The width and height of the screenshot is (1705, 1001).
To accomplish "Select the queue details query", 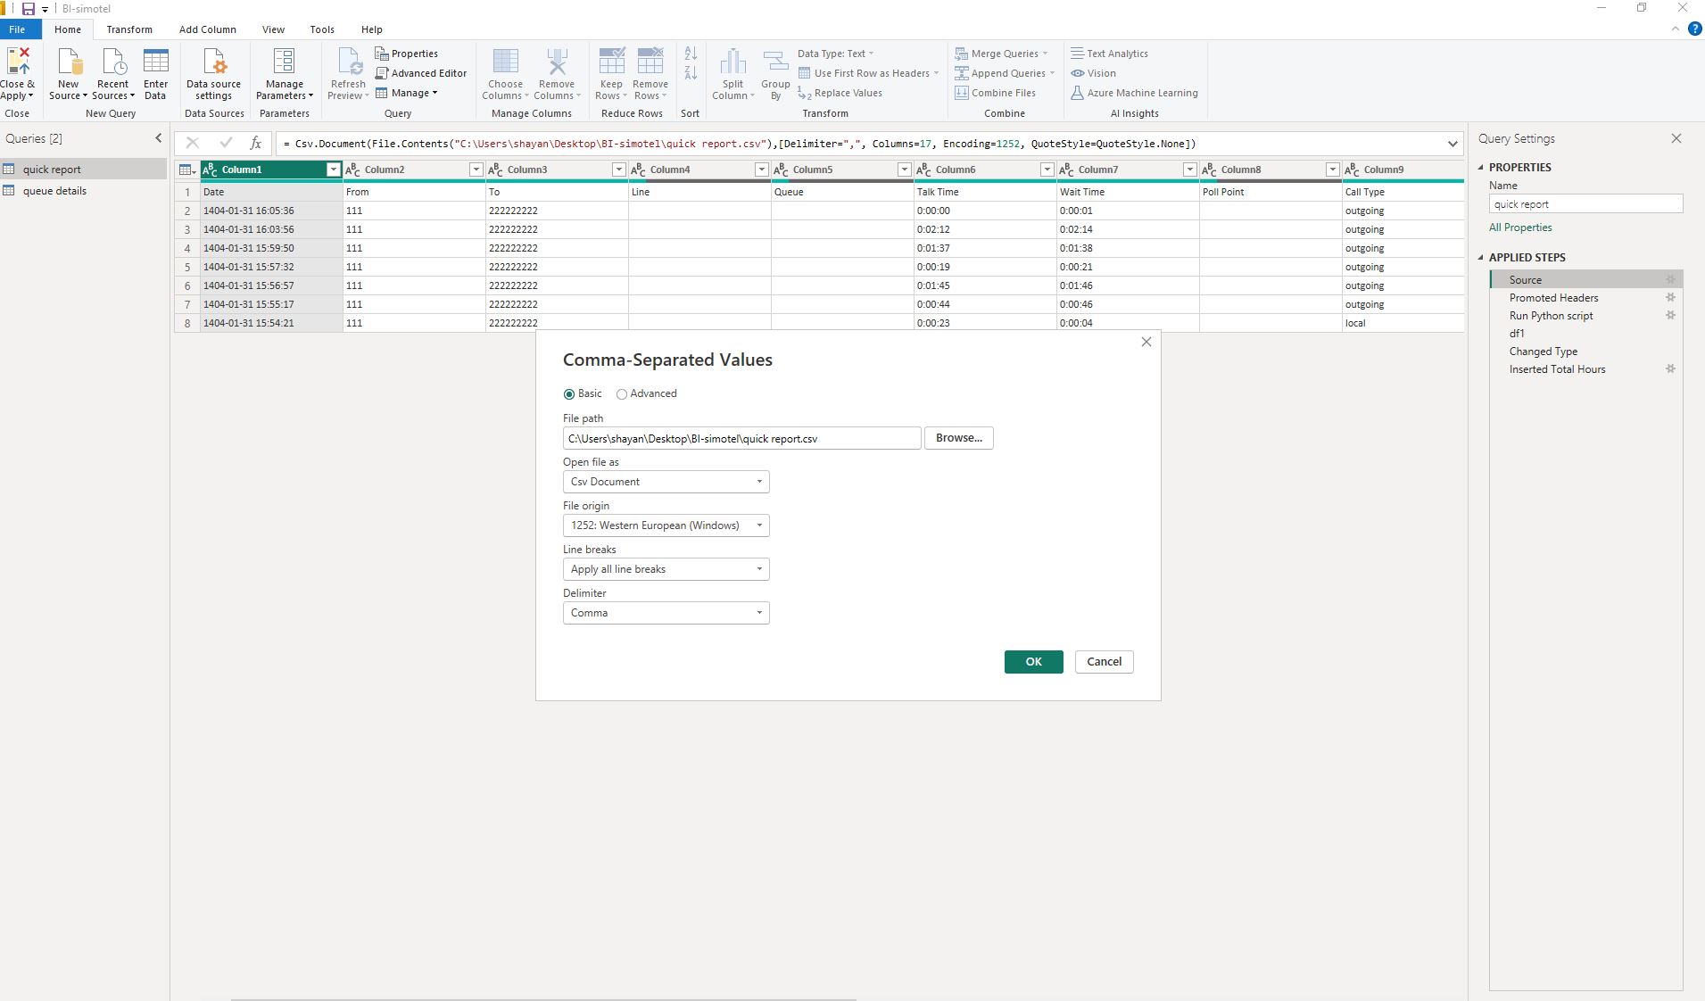I will tap(83, 191).
